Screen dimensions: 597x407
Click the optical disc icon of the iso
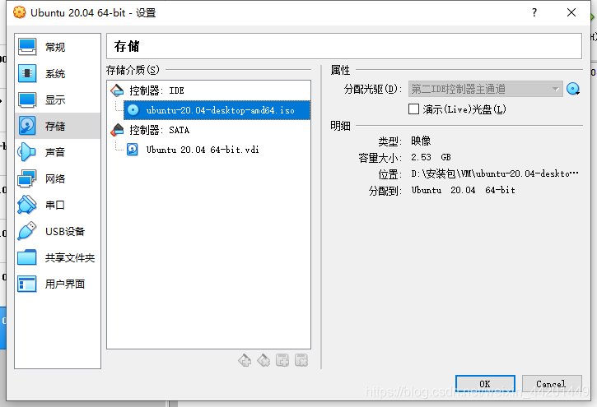133,110
